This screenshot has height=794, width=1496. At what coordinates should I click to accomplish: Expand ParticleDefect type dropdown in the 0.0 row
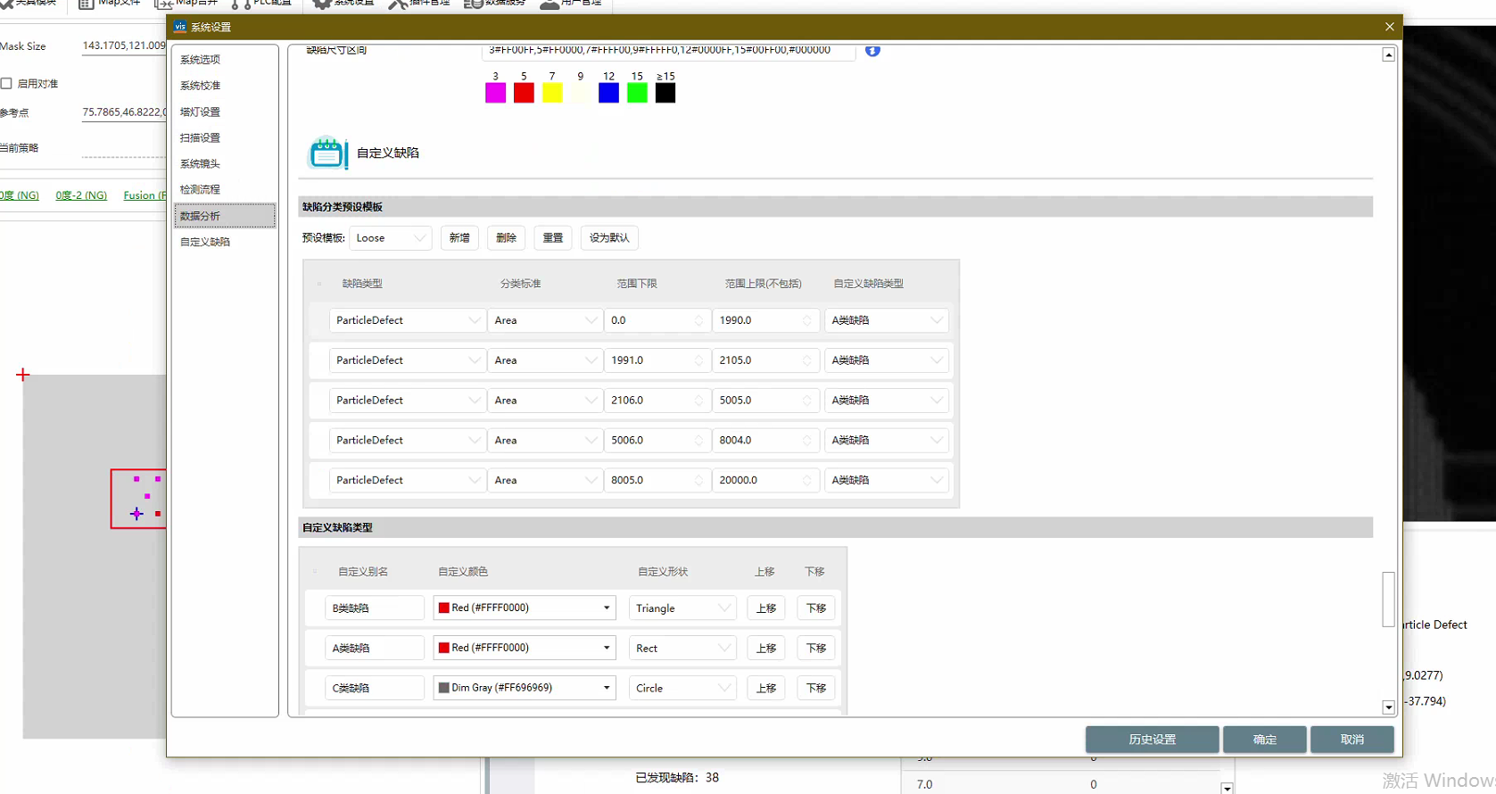click(408, 321)
